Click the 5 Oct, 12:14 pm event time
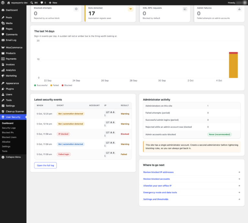 [44, 124]
